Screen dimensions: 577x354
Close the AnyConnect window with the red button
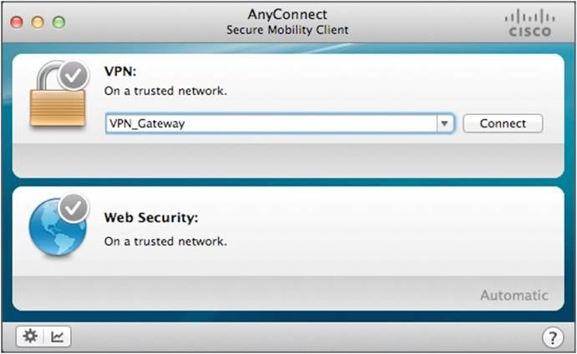click(18, 22)
